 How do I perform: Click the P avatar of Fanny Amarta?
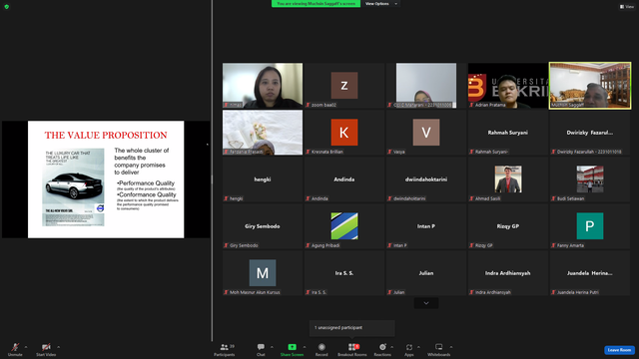(x=590, y=226)
